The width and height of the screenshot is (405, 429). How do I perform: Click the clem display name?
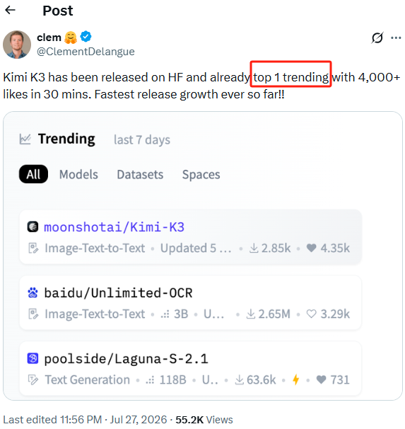(x=49, y=38)
